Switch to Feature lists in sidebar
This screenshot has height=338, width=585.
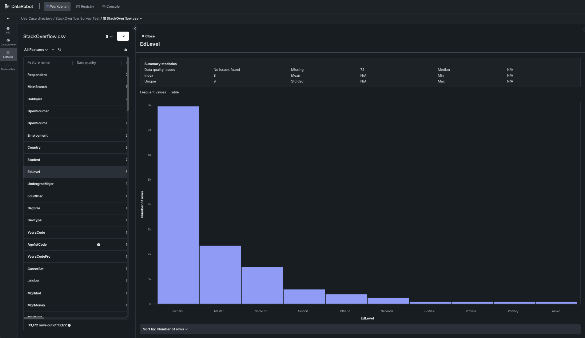point(8,67)
